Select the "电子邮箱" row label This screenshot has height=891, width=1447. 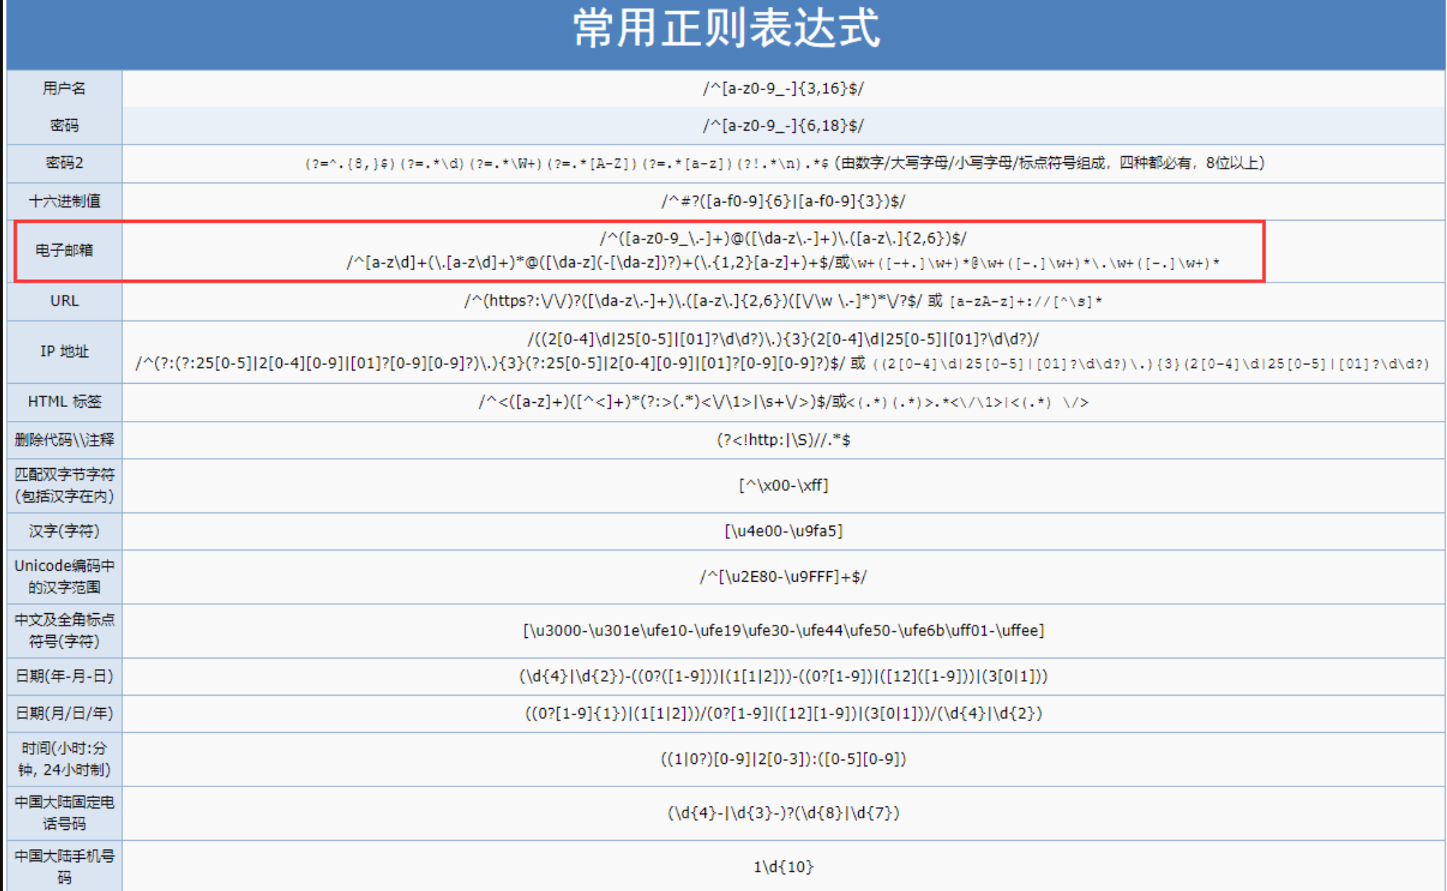64,250
